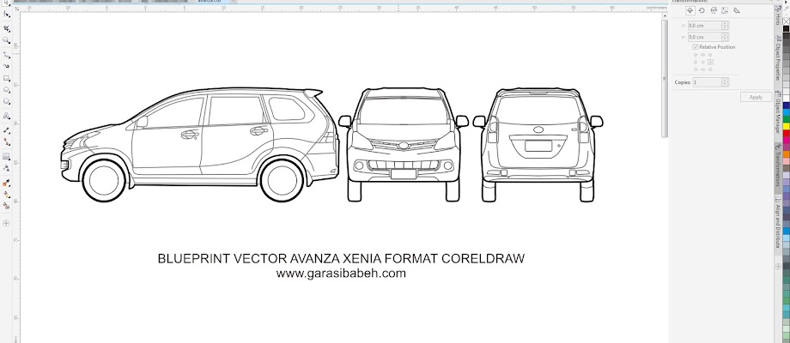Select the Polygon tool
This screenshot has height=343, width=790.
click(7, 101)
